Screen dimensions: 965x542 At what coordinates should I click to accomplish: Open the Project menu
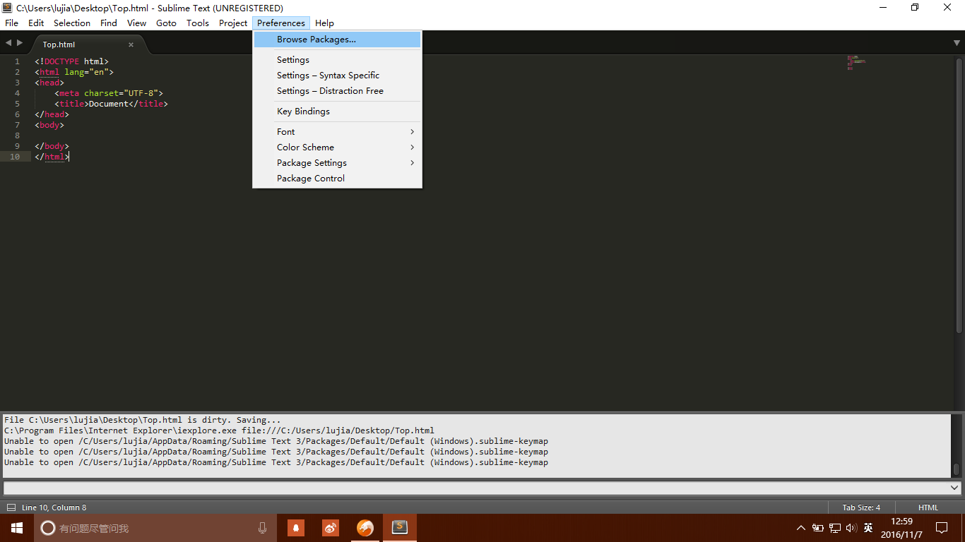tap(233, 23)
